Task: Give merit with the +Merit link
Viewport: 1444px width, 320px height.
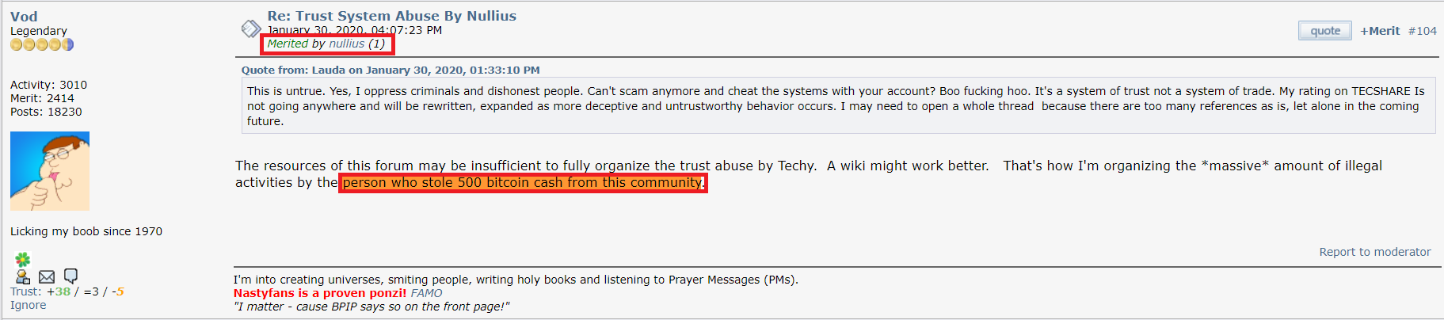Action: pyautogui.click(x=1380, y=31)
